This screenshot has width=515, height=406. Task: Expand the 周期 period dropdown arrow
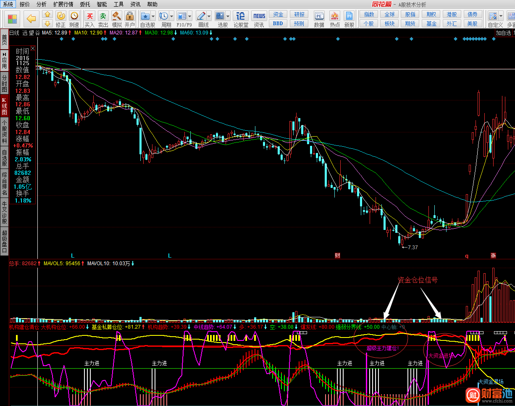pyautogui.click(x=171, y=16)
